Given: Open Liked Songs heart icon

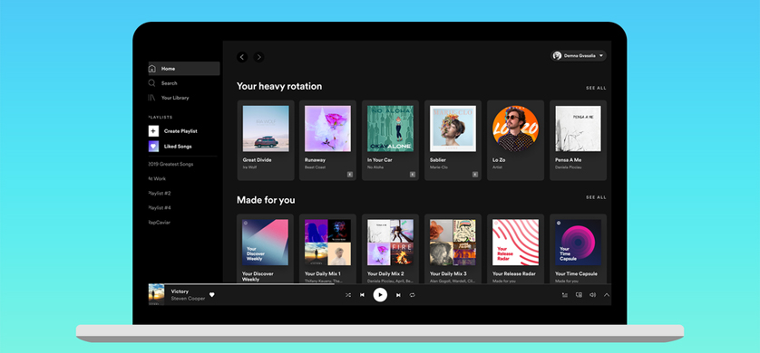Looking at the screenshot, I should pos(153,146).
